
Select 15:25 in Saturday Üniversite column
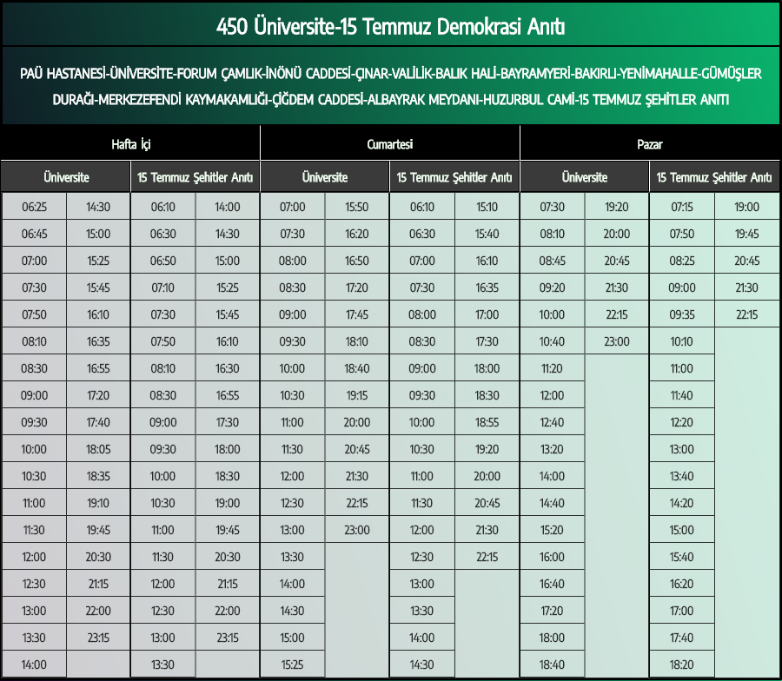click(292, 664)
